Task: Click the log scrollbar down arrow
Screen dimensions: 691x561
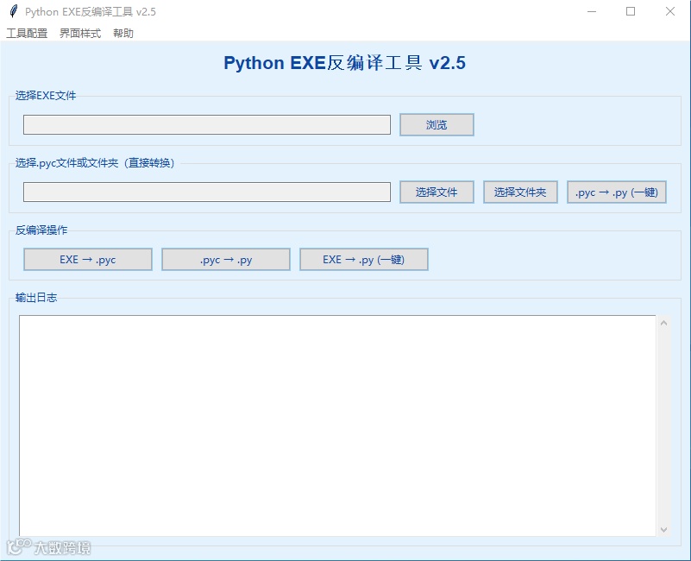Action: (x=663, y=529)
